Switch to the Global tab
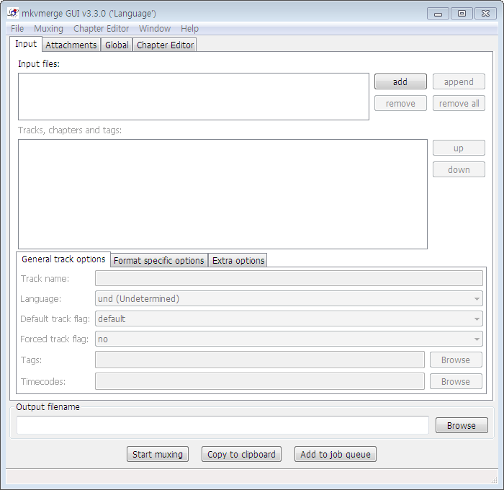Viewport: 504px width, 490px height. (x=117, y=45)
